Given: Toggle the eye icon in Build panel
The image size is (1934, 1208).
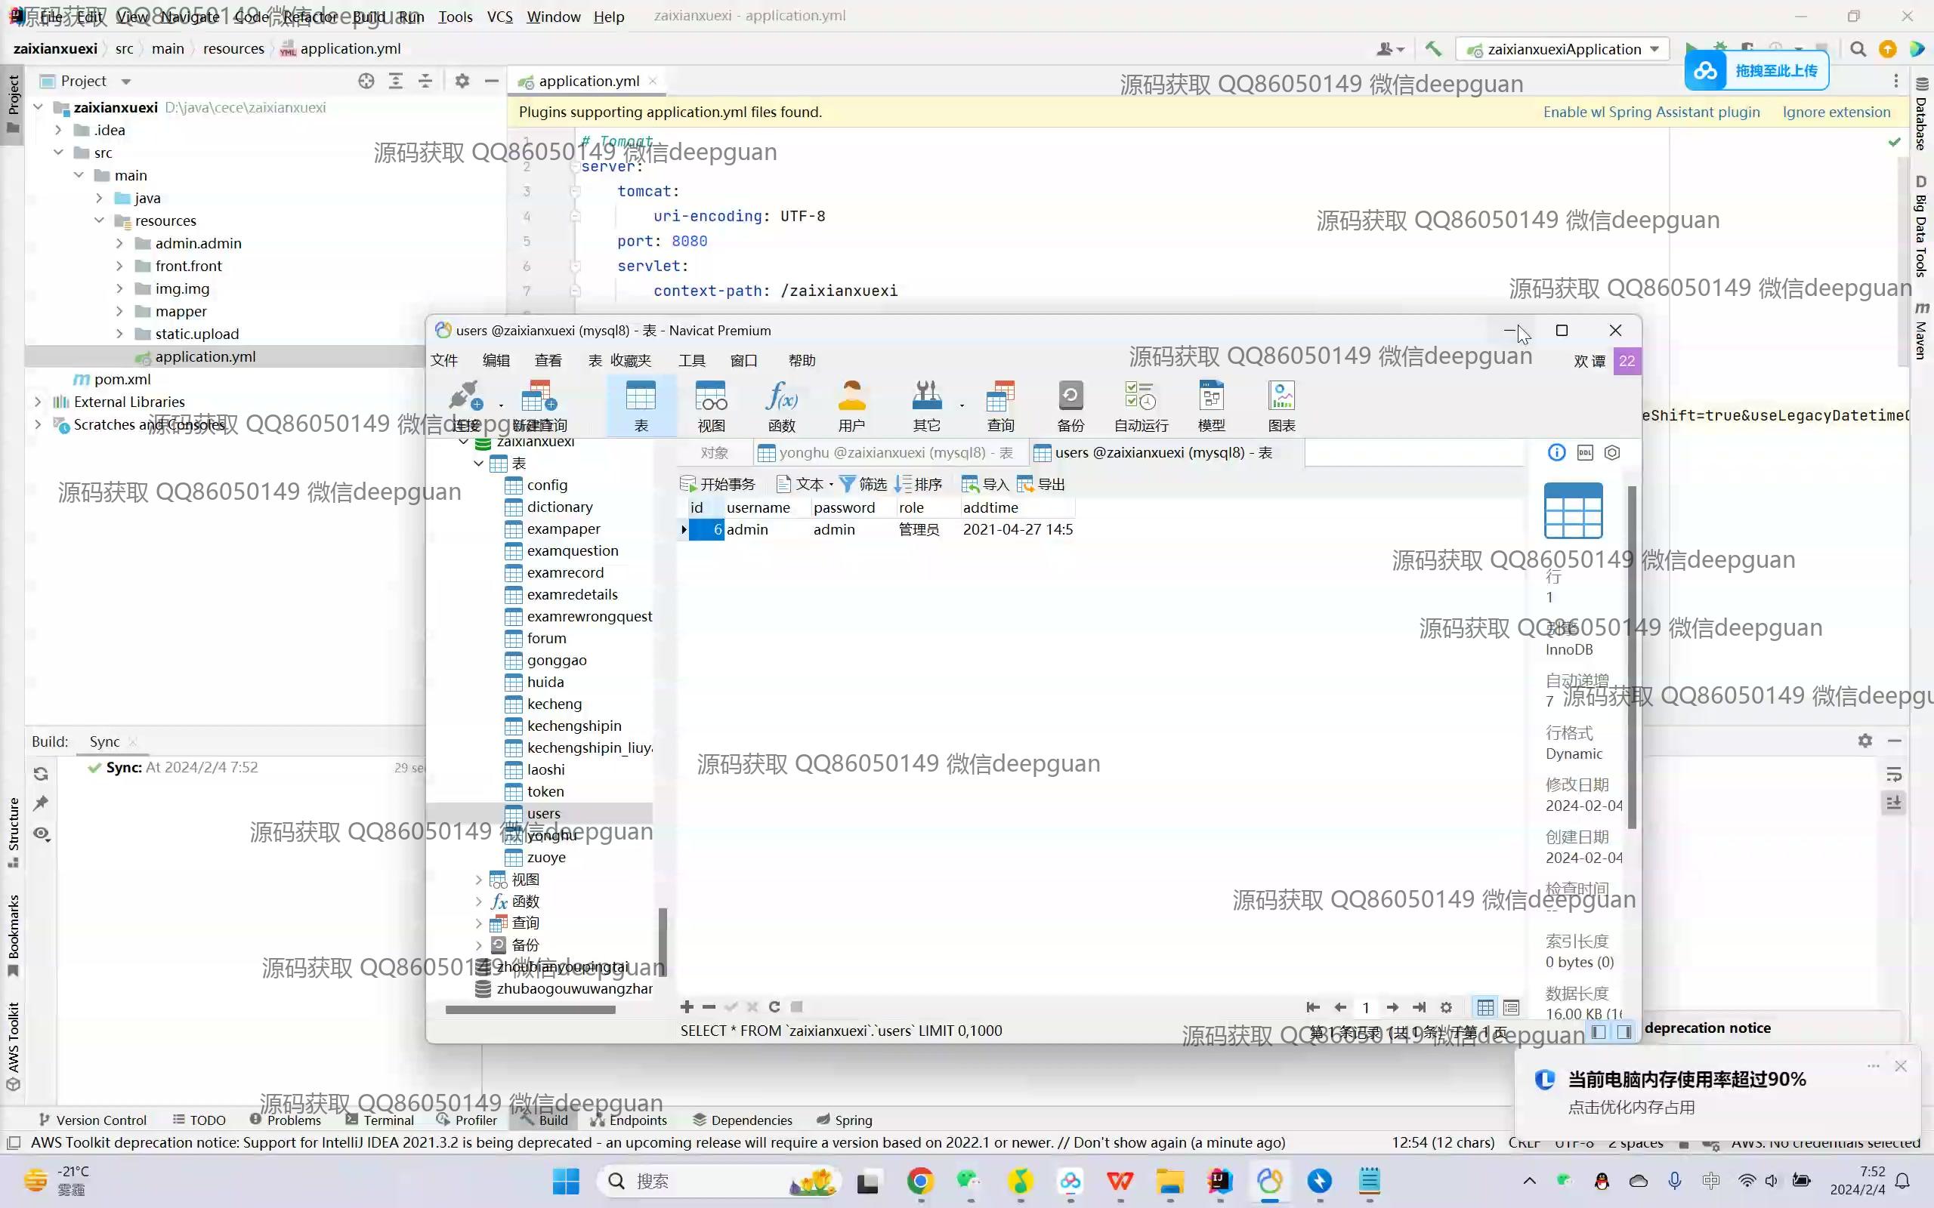Looking at the screenshot, I should tap(42, 834).
